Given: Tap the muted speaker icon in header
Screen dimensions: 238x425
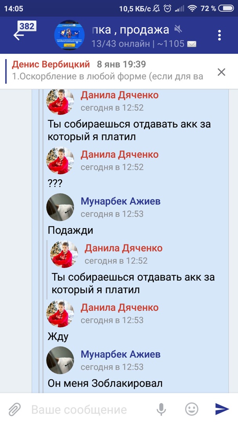Looking at the screenshot, I should tap(178, 29).
